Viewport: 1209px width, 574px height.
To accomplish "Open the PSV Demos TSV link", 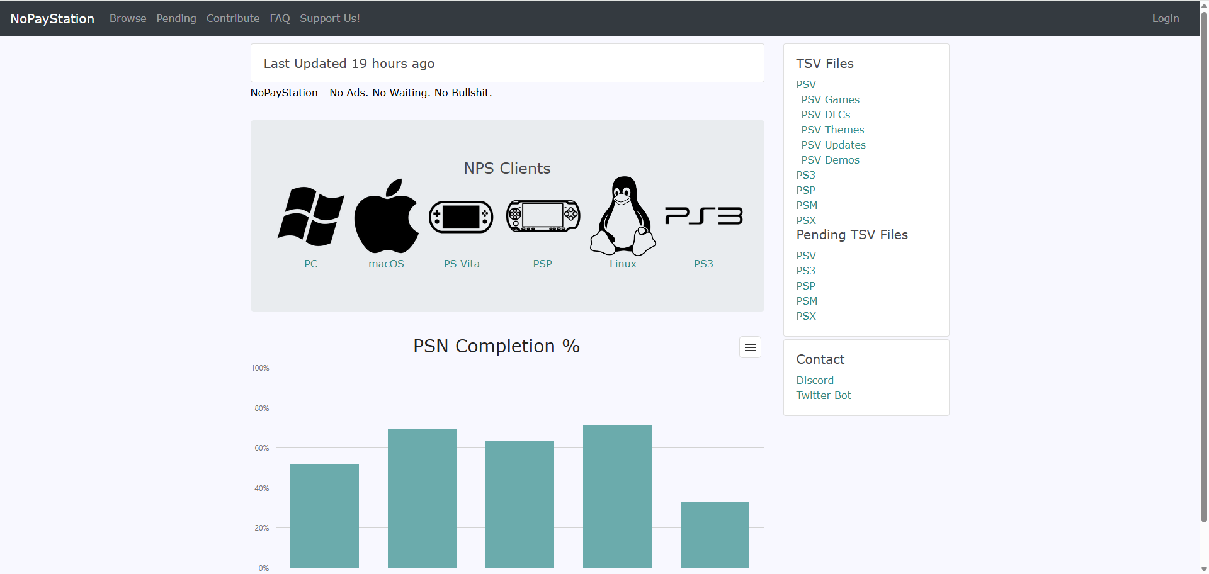I will point(831,160).
